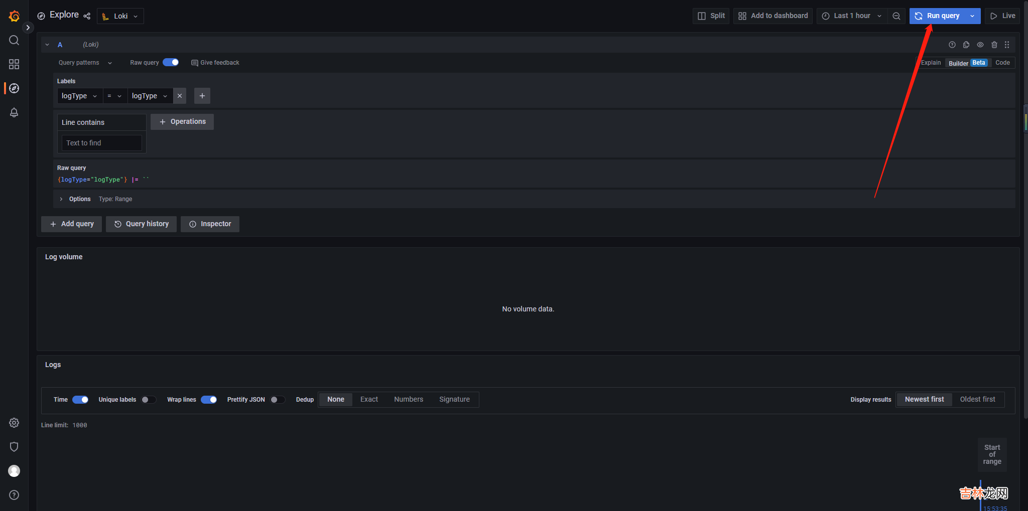Enable the Prettify JSON toggle
The height and width of the screenshot is (511, 1028).
pos(278,400)
